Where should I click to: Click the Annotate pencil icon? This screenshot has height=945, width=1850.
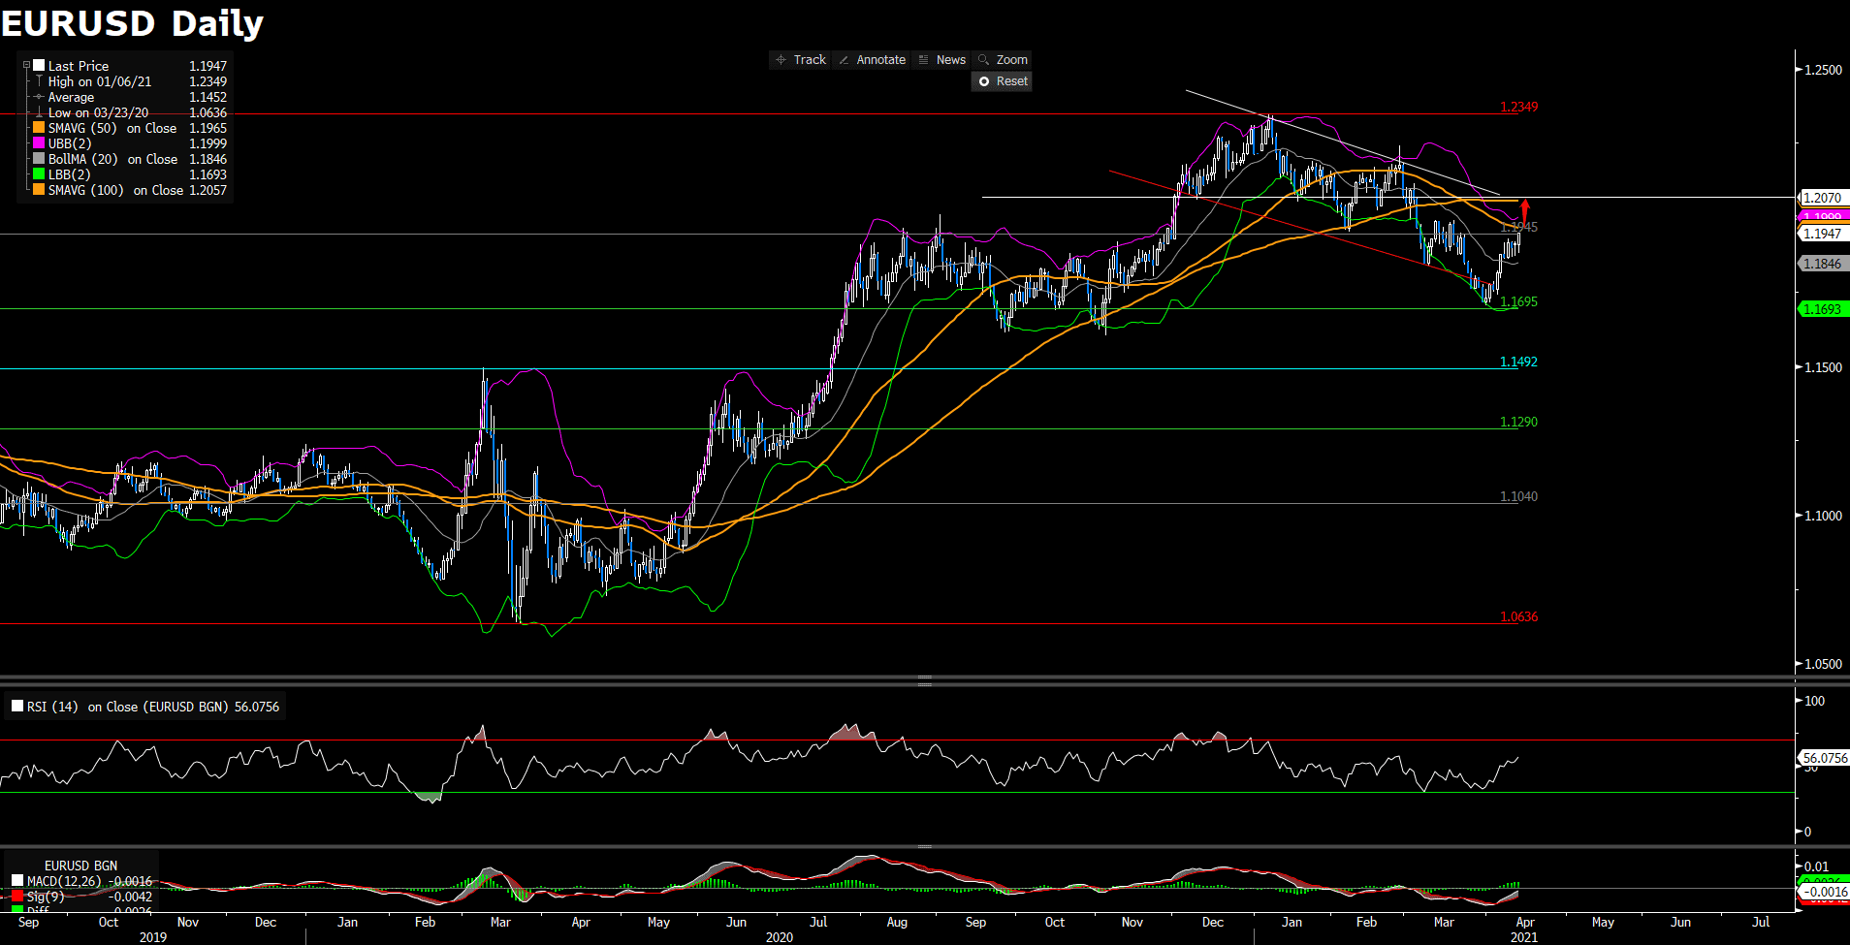tap(844, 60)
